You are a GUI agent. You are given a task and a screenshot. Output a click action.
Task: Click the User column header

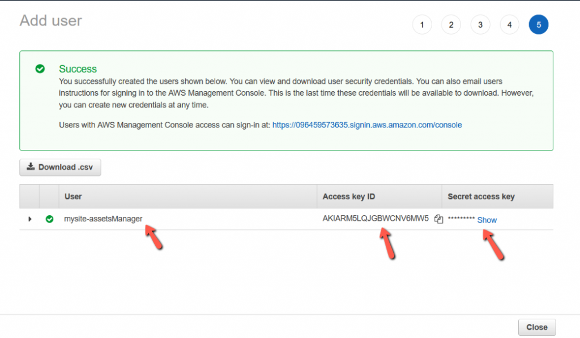pos(188,196)
